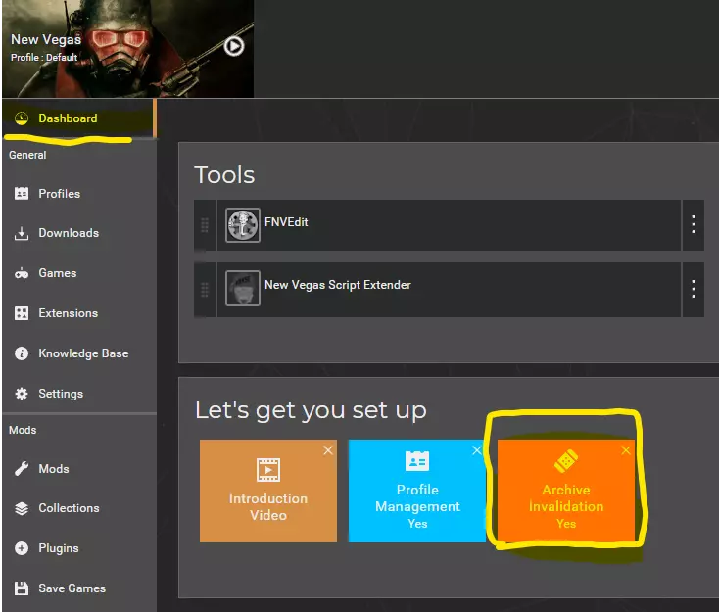Click the Dashboard gauge icon
The image size is (719, 612).
point(22,118)
